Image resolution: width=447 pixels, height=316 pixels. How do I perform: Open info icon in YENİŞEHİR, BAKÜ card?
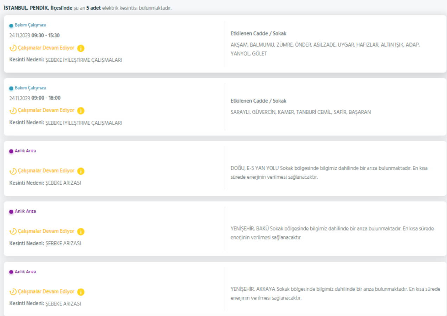click(81, 231)
